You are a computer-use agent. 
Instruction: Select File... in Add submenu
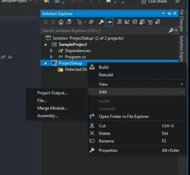click(42, 101)
